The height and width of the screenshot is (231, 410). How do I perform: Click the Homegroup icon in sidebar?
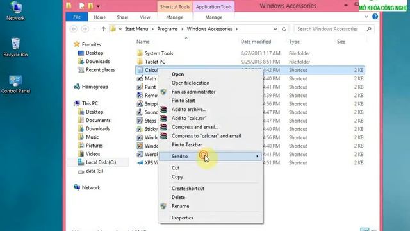coord(77,87)
